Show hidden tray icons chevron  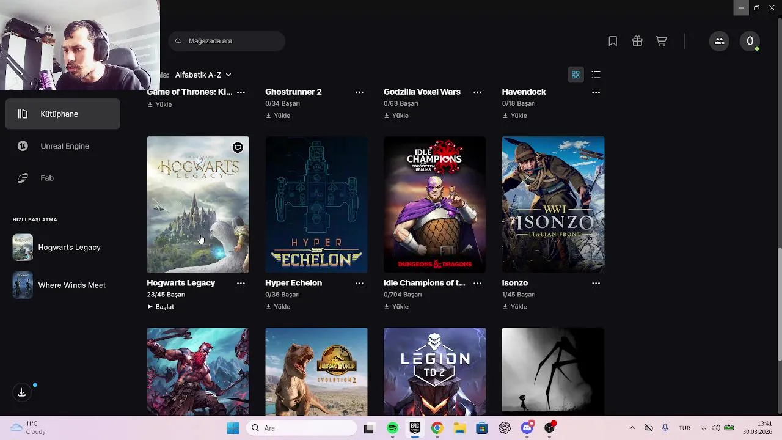[632, 428]
